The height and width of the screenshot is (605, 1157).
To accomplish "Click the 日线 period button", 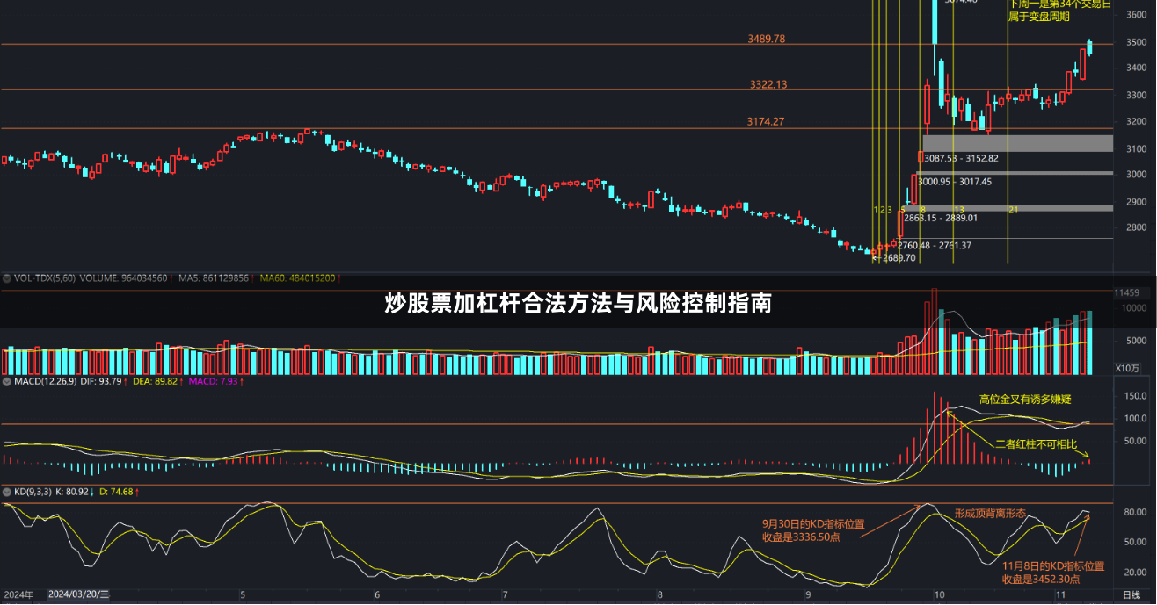I will (1133, 596).
